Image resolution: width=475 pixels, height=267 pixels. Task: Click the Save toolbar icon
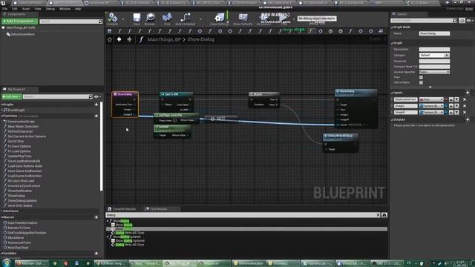[137, 18]
